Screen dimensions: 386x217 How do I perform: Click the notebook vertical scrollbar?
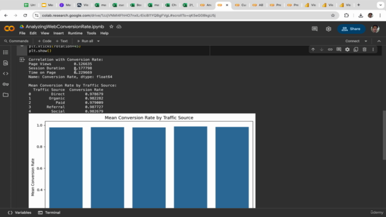tap(384, 135)
